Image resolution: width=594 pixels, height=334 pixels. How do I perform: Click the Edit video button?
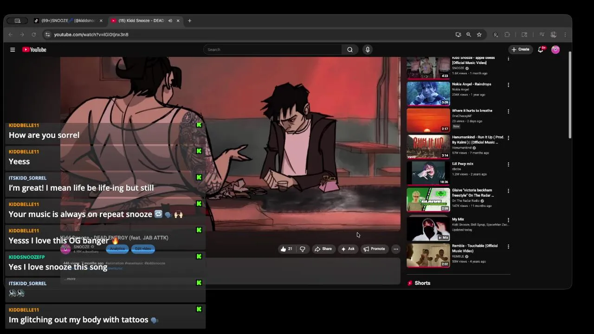(x=142, y=249)
